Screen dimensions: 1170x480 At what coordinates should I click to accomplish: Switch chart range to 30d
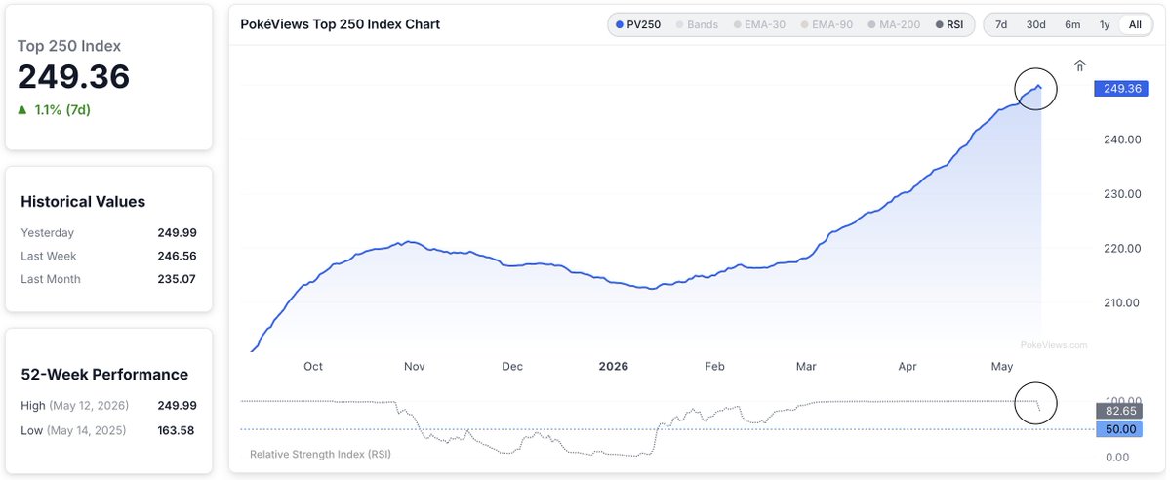pyautogui.click(x=1035, y=24)
